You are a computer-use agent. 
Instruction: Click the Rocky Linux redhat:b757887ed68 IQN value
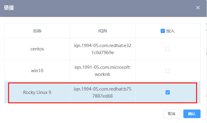[103, 92]
